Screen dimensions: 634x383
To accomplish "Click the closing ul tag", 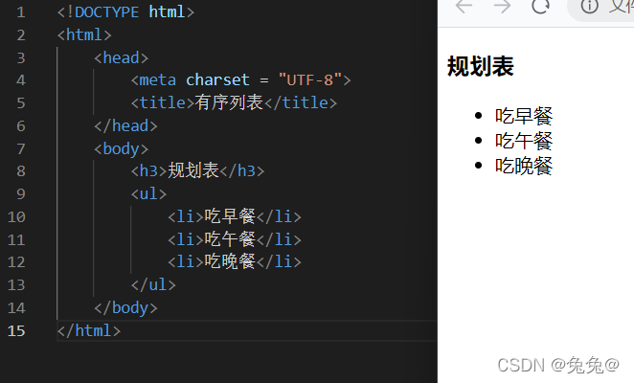I will click(153, 284).
